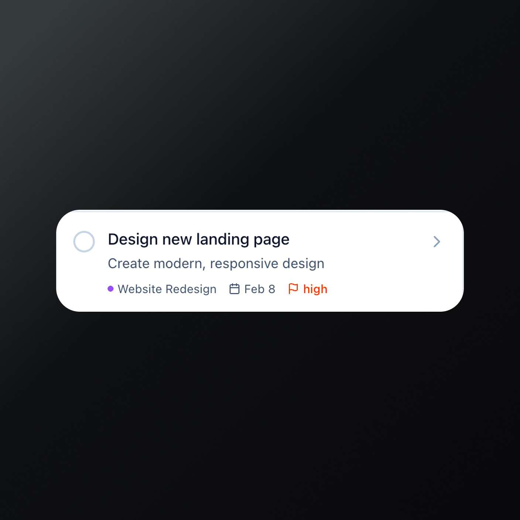Click the red priority flag icon
520x520 pixels.
293,289
